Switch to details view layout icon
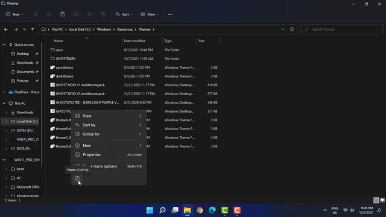Screen dimensions: 386x217 point(376,200)
